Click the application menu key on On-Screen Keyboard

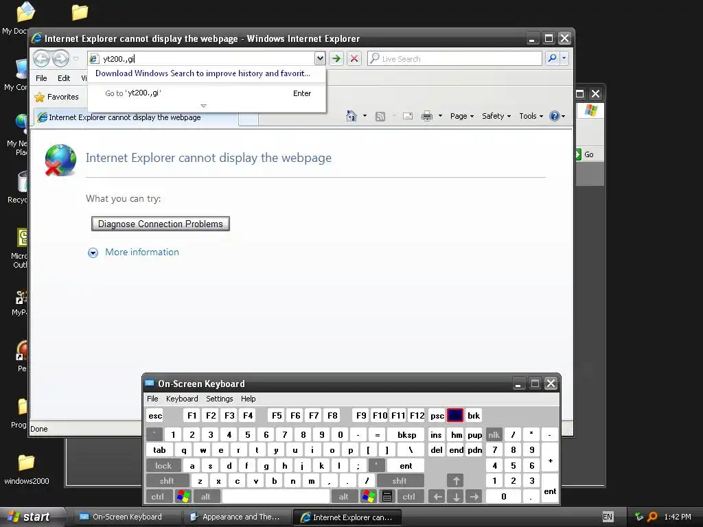[x=387, y=497]
